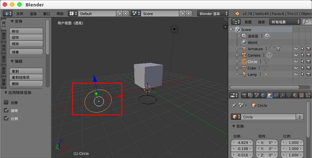Collapse the 应用物体变换 operator panel
Screen dimensions: 312x158
[5, 93]
